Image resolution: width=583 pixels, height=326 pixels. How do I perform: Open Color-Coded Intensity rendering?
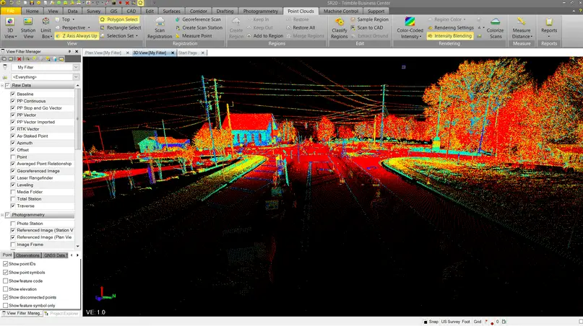[x=410, y=27]
